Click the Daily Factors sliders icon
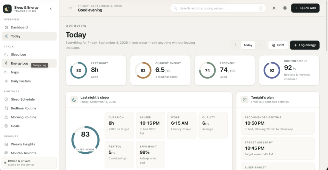The width and height of the screenshot is (328, 170). 6,81
